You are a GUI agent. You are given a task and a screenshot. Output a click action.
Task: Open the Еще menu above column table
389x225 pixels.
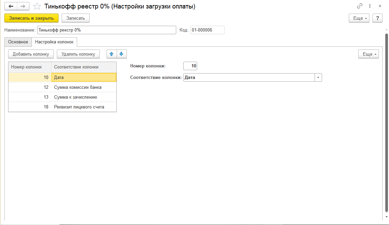[x=368, y=54]
